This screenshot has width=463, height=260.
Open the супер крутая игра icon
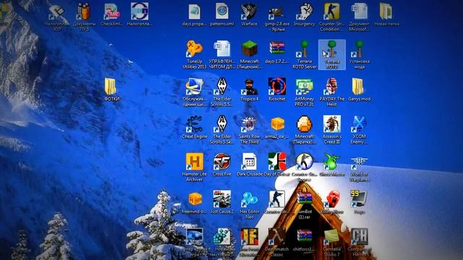195,243
